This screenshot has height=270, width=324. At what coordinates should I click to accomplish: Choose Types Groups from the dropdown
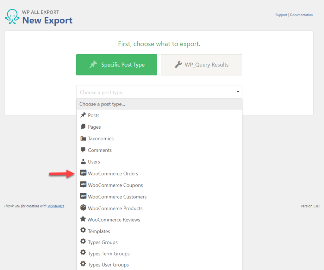(159, 242)
